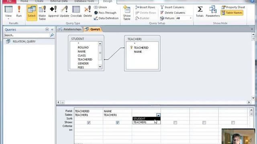Toggle the Table Names row

click(232, 12)
